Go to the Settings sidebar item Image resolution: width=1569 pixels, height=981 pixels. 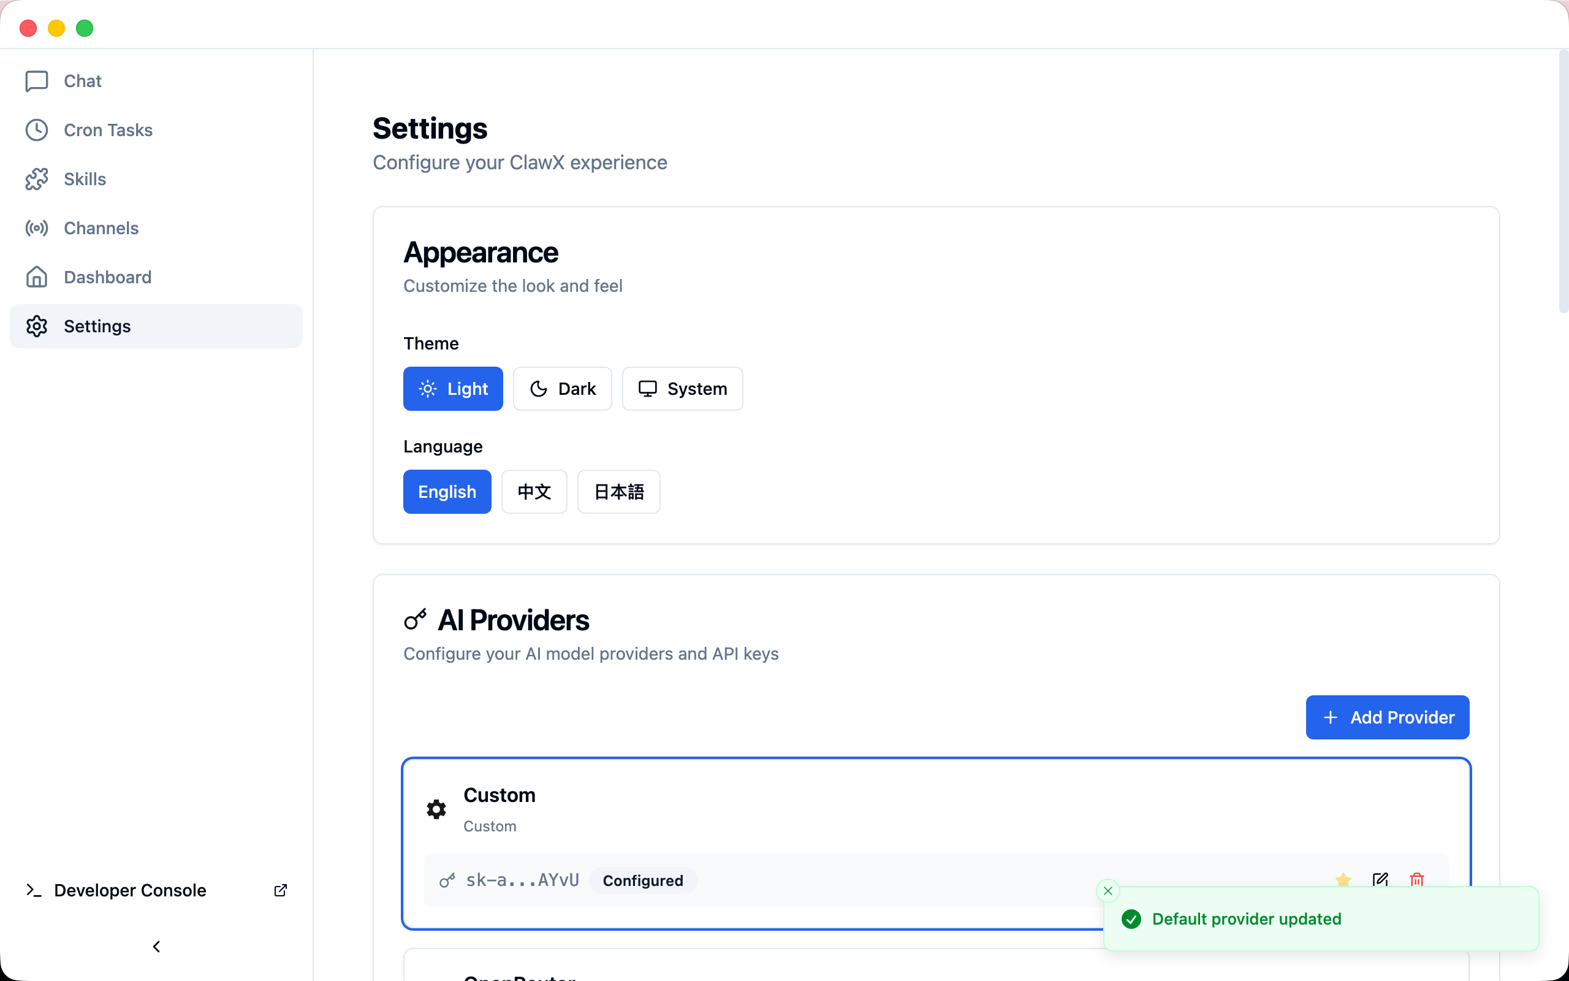(x=97, y=326)
